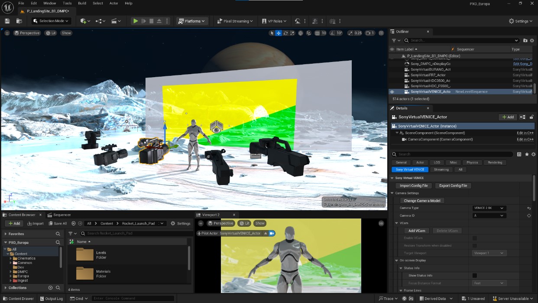This screenshot has height=303, width=538.
Task: Click the Enter Console Command input field
Action: [x=133, y=298]
